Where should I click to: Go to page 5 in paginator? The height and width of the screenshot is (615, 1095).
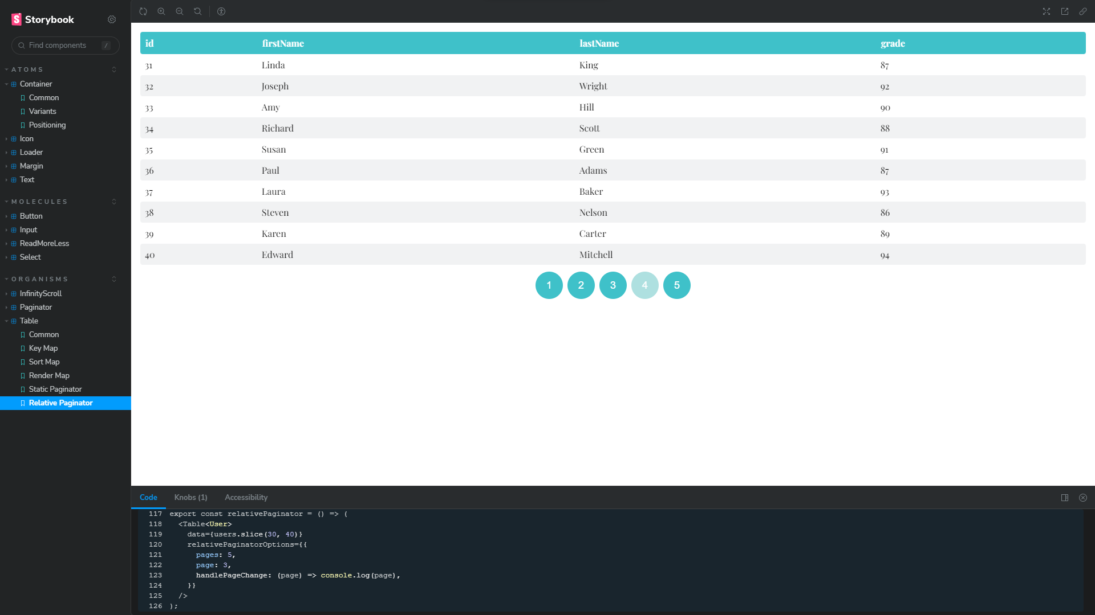pos(676,285)
